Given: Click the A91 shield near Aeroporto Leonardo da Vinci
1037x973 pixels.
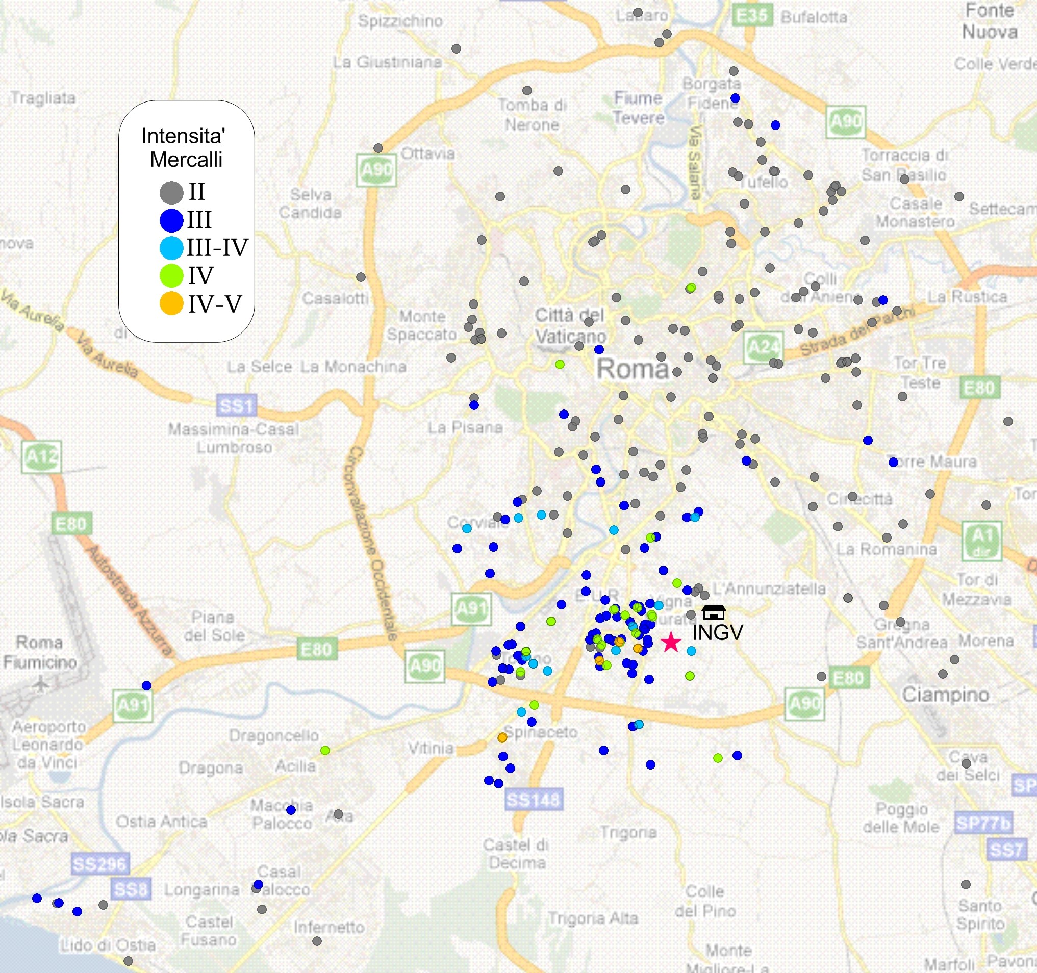Looking at the screenshot, I should pyautogui.click(x=133, y=706).
